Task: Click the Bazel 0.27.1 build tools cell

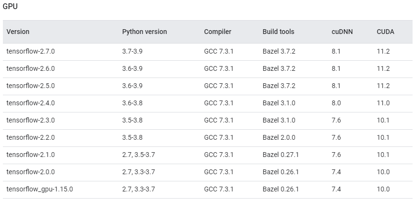Action: (281, 155)
